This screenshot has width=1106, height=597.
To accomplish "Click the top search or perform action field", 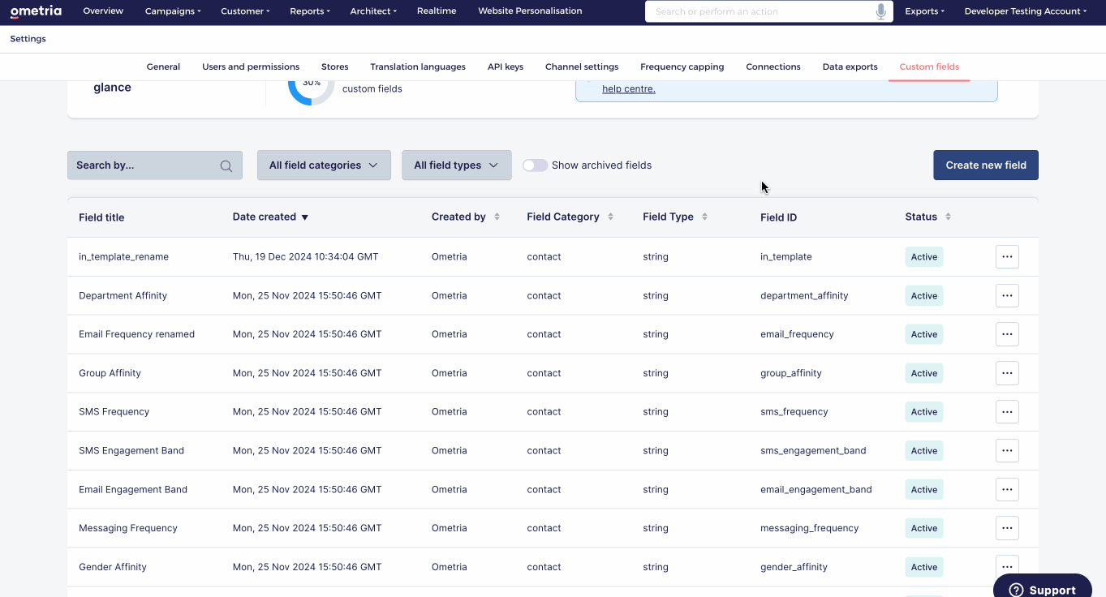I will [769, 11].
